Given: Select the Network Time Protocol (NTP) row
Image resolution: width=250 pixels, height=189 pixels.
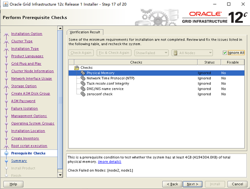Looking at the screenshot, I should pos(156,78).
